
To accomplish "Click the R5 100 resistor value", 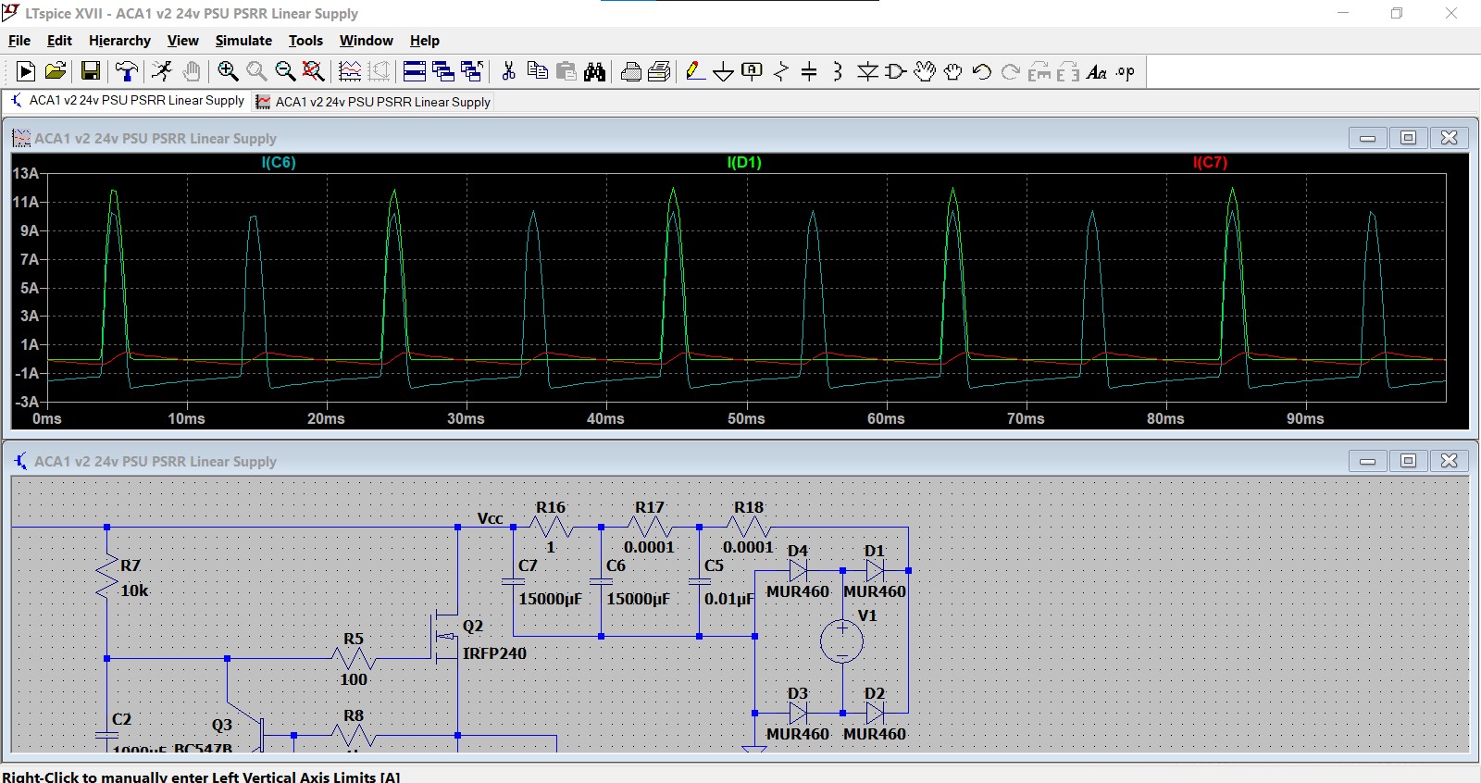I will pos(354,679).
